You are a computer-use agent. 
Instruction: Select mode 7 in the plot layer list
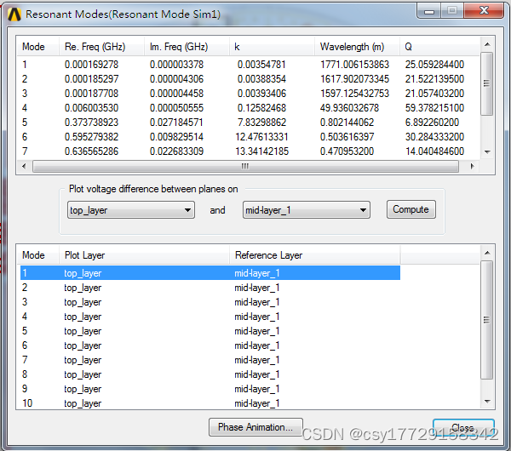tap(210, 360)
